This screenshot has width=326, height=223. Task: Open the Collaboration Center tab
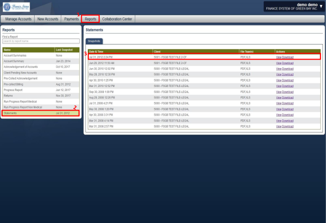(x=117, y=19)
